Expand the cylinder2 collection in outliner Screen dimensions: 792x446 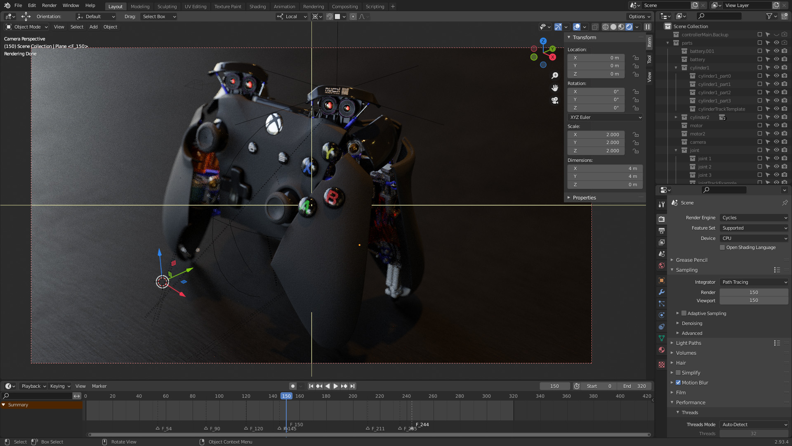pyautogui.click(x=676, y=117)
